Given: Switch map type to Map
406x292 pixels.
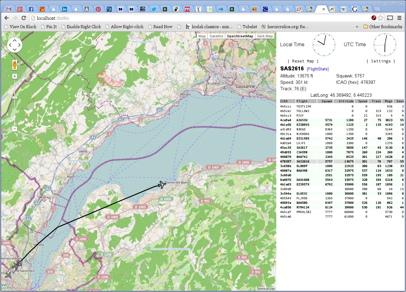Looking at the screenshot, I should (x=202, y=36).
